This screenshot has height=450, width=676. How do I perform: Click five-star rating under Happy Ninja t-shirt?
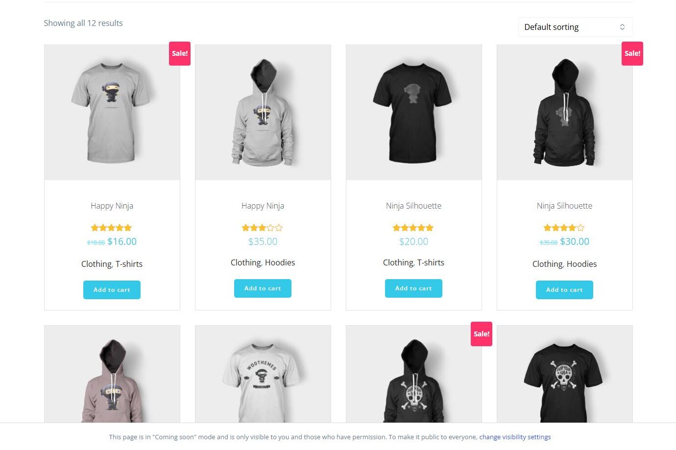point(112,228)
